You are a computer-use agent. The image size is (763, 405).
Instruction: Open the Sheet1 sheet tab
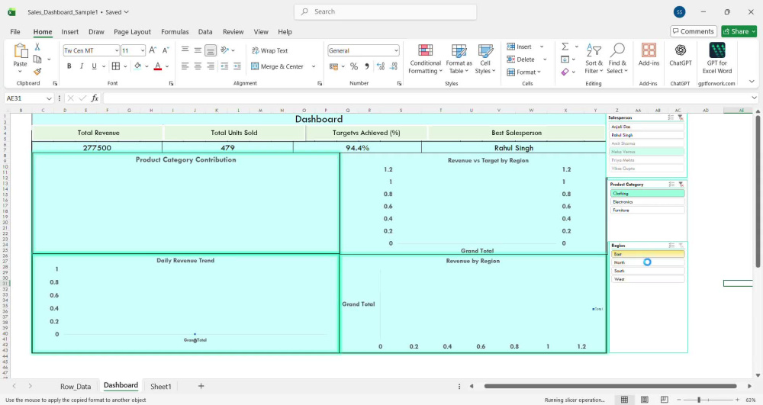pyautogui.click(x=160, y=387)
